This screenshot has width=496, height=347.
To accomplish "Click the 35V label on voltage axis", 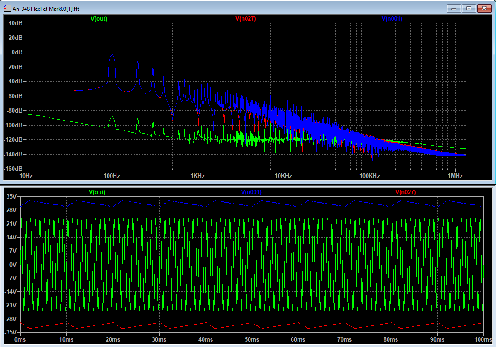I will click(x=12, y=196).
